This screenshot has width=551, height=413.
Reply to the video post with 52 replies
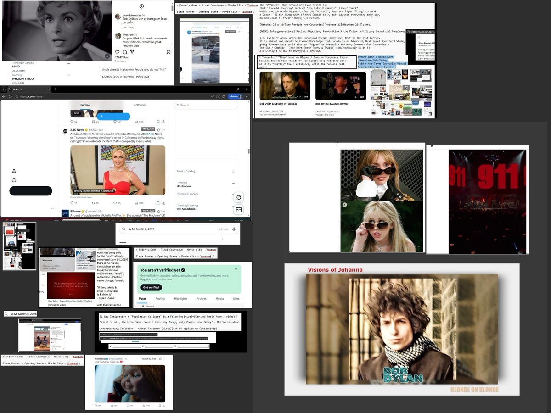tap(73, 122)
